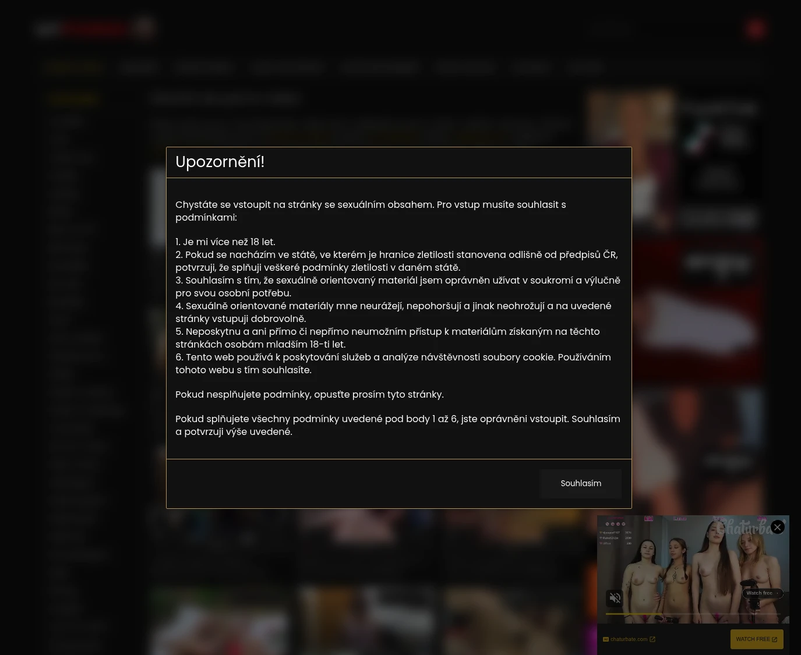The height and width of the screenshot is (655, 801).
Task: Click the external-link icon beside chaturbate.com
Action: [x=652, y=639]
